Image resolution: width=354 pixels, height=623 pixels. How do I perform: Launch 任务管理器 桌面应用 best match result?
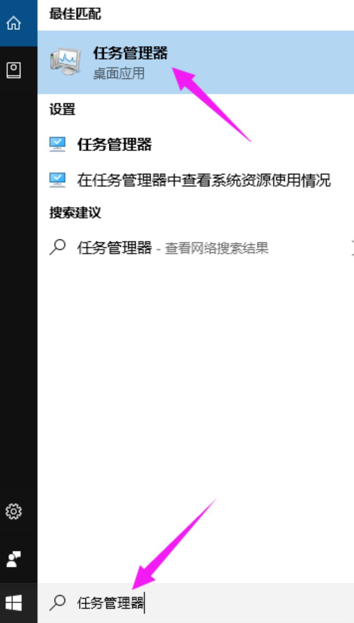(x=196, y=62)
